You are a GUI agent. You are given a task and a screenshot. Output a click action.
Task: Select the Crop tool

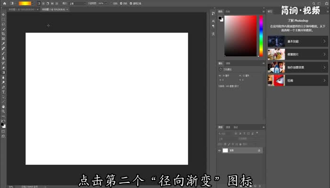click(3, 34)
